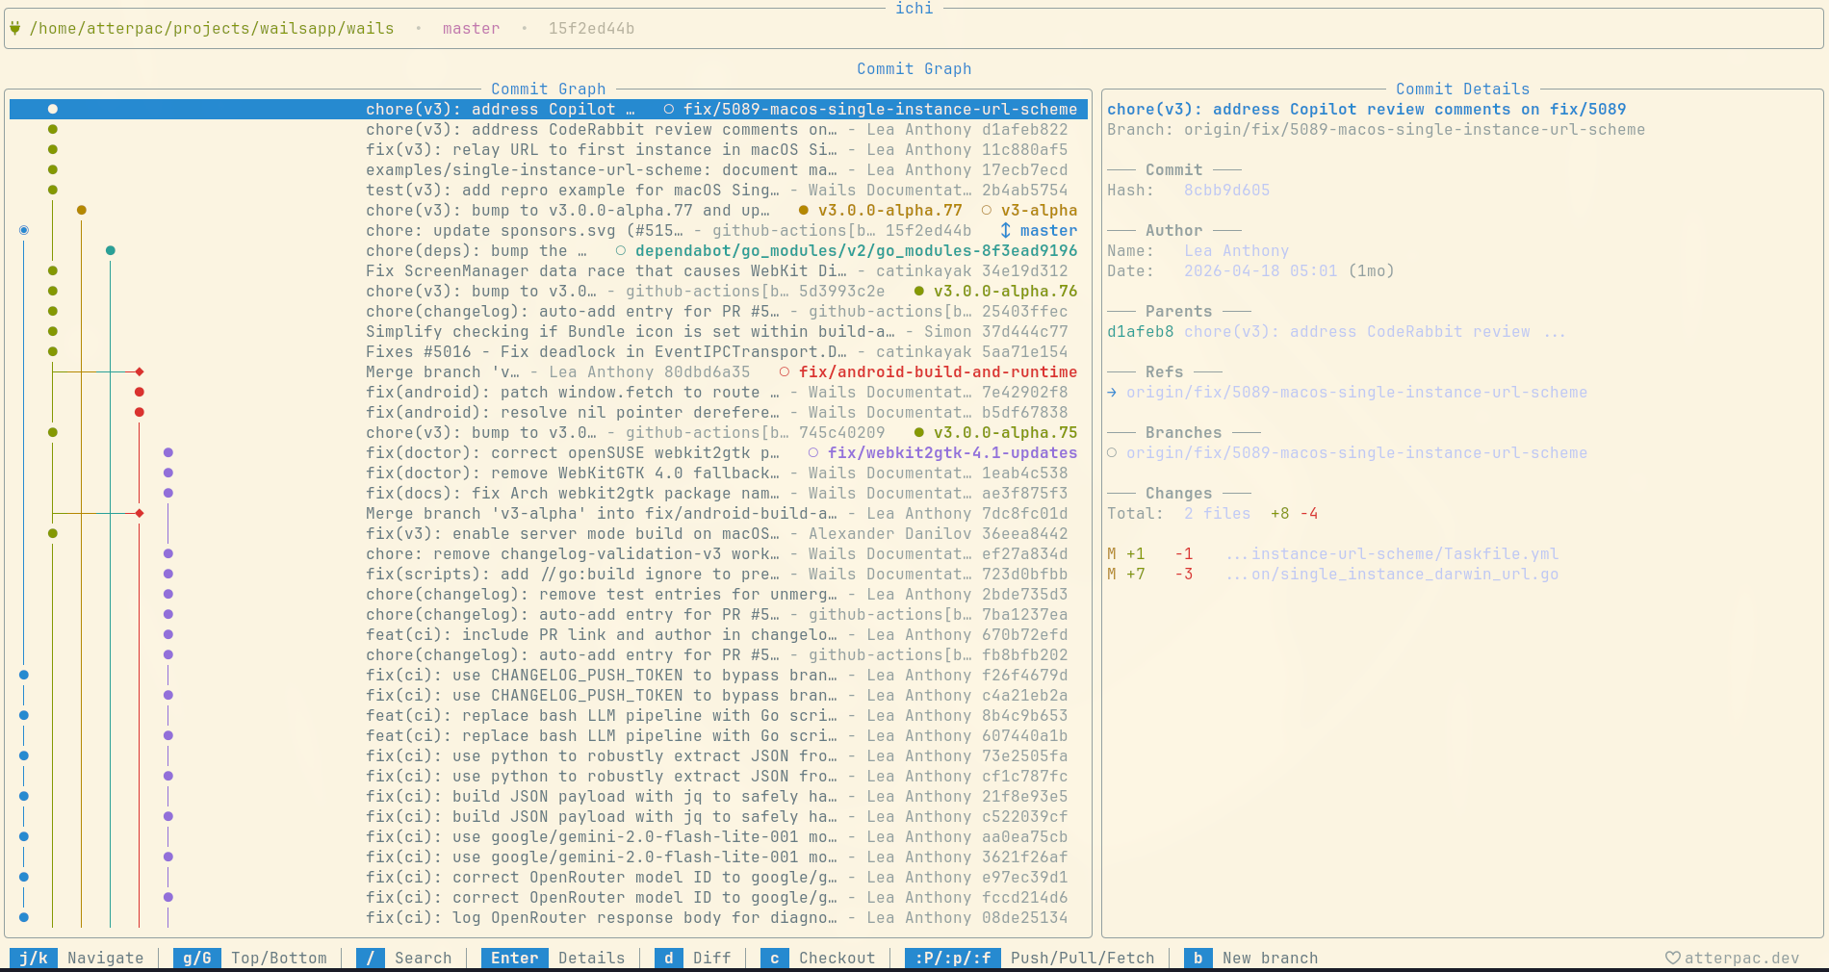Select the fix(ci): log OpenRouter response commit 08de25134
Viewport: 1829px width, 972px height.
[x=549, y=917]
